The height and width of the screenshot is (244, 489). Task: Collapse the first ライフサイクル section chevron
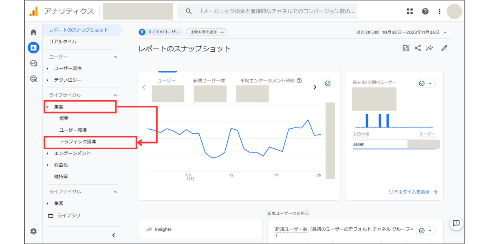115,95
